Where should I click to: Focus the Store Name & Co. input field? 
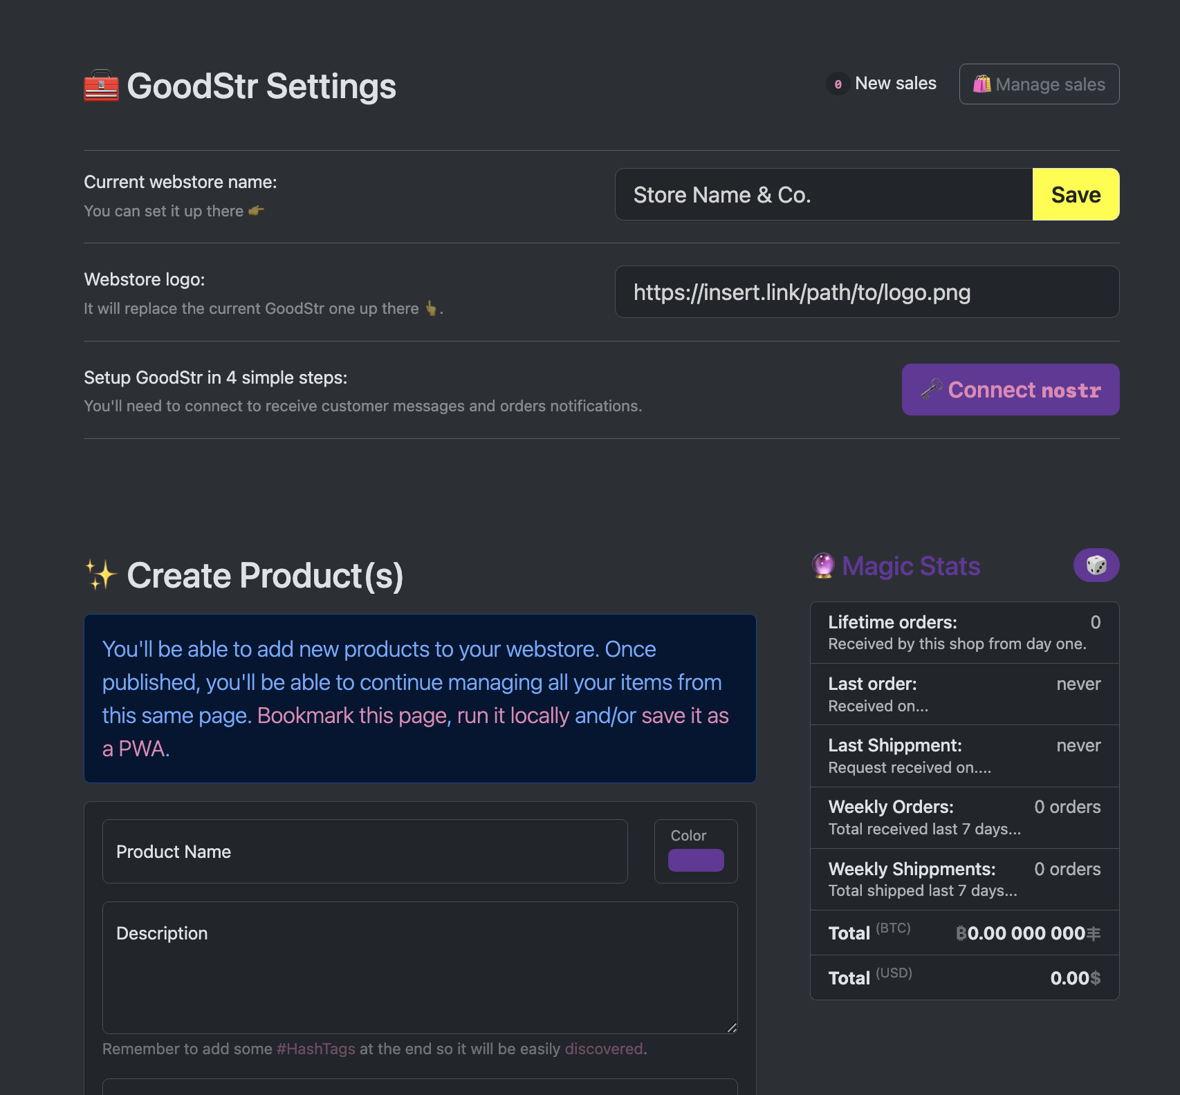click(x=823, y=195)
